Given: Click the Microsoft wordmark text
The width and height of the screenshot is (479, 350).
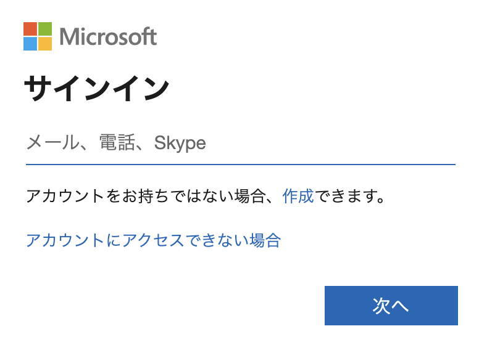Looking at the screenshot, I should click(108, 37).
